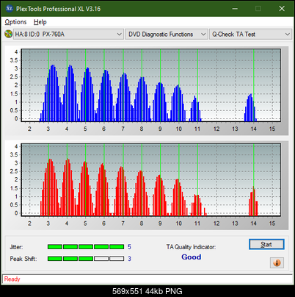295x297 pixels.
Task: Click the Peak Shift score value 3
Action: (x=129, y=259)
